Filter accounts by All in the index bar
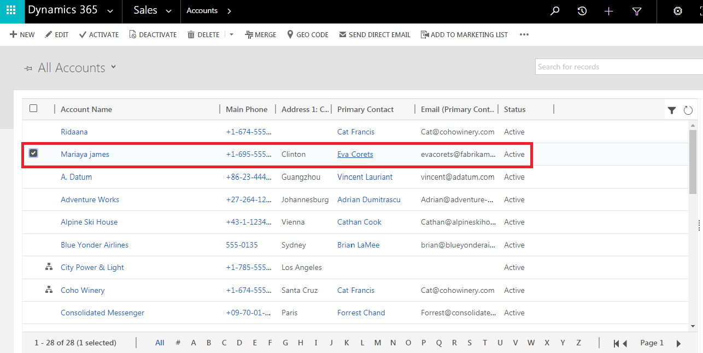The image size is (703, 353). pyautogui.click(x=160, y=343)
